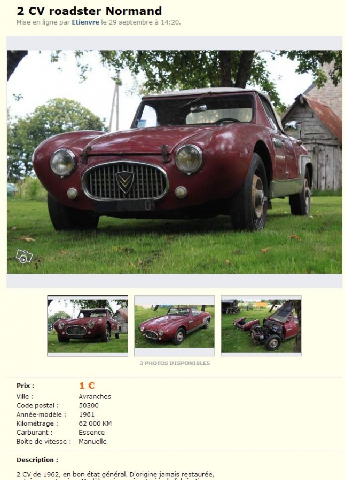Click the 'Boîte de vitesse :' label
This screenshot has height=480, width=345.
point(44,442)
